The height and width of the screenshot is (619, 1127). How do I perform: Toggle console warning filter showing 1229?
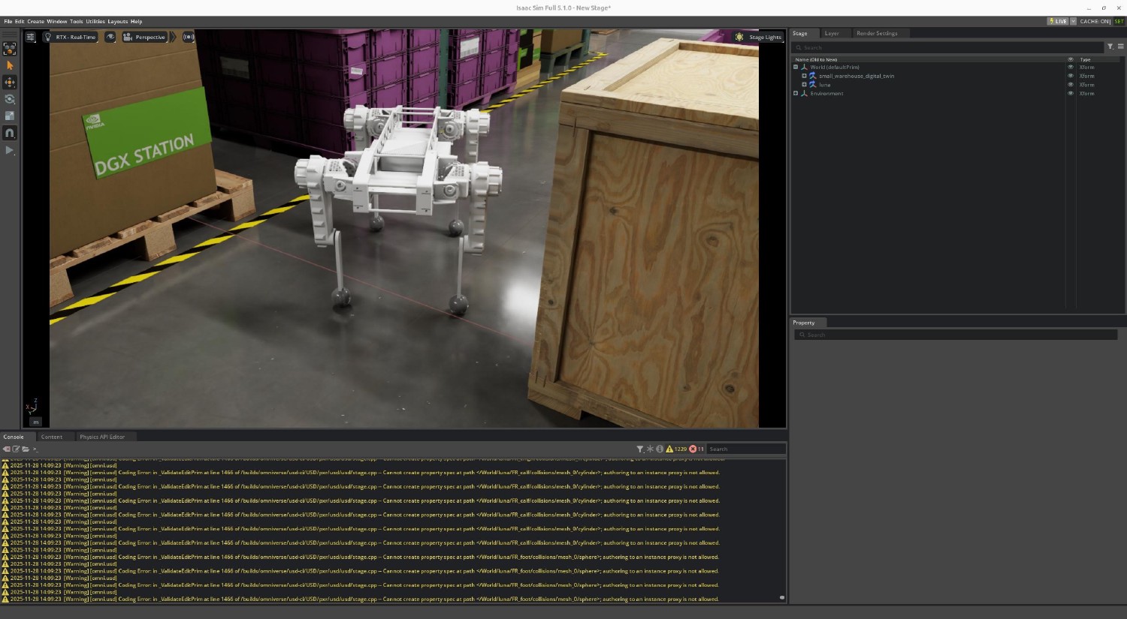pyautogui.click(x=676, y=449)
